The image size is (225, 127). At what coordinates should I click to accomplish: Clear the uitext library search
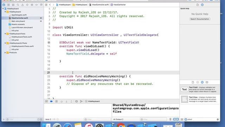coord(218,119)
